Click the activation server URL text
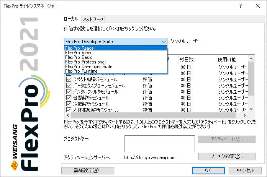 (150, 158)
